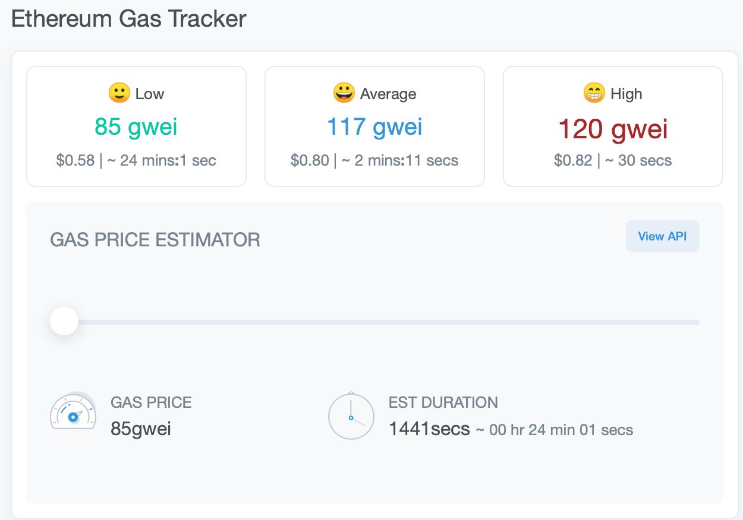Select the 85 gwei low price
Image resolution: width=743 pixels, height=520 pixels.
click(x=136, y=126)
